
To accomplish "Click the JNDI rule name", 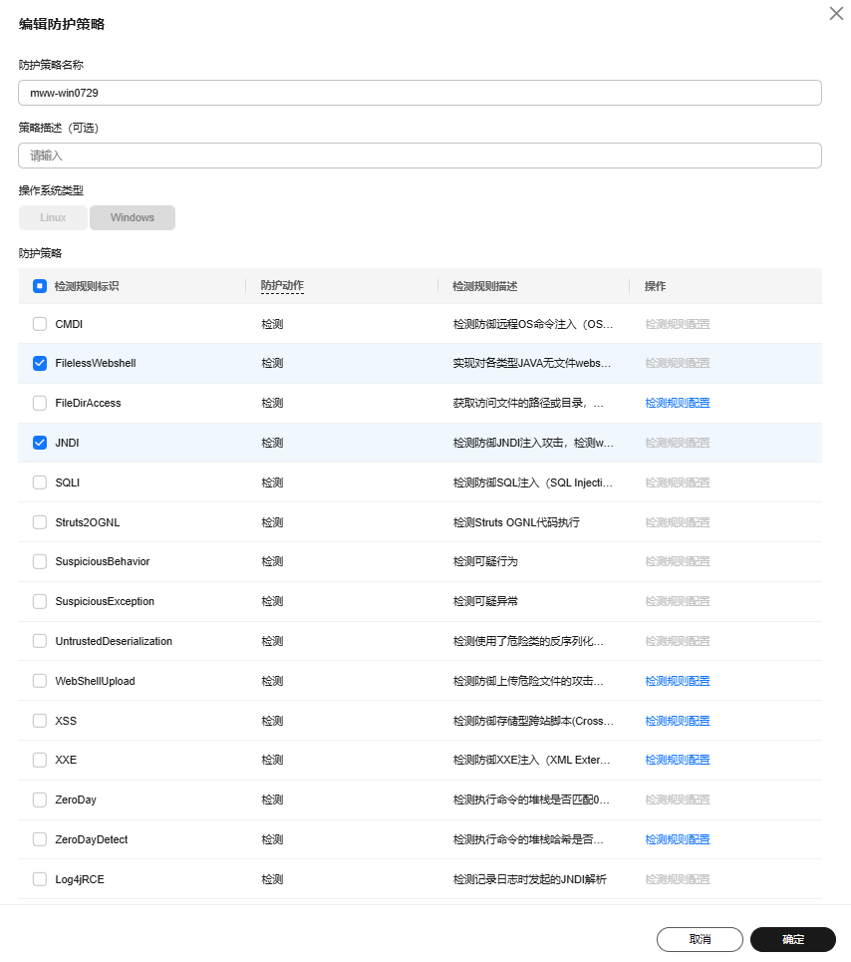I will point(67,443).
